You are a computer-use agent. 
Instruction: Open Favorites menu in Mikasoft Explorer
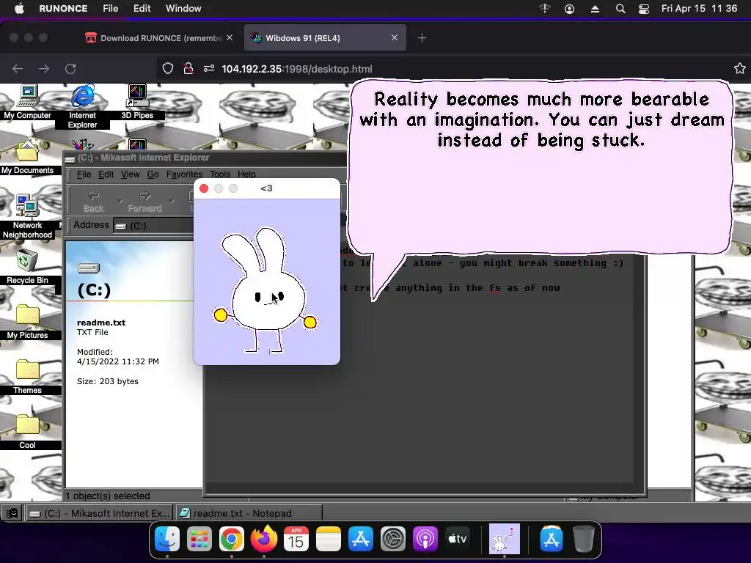click(x=184, y=174)
